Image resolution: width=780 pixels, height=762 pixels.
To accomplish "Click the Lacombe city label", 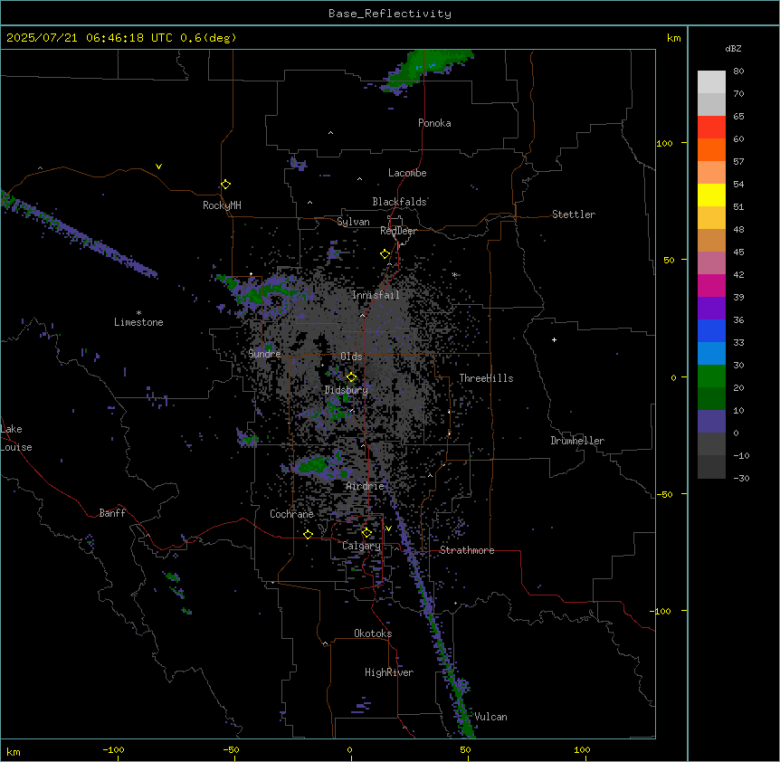I will pos(407,173).
